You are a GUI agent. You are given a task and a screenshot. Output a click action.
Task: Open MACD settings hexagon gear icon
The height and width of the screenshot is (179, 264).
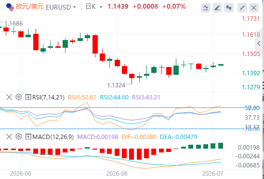(x=19, y=137)
